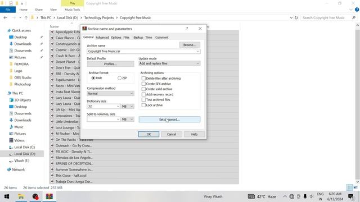The width and height of the screenshot is (360, 202).
Task: Open the Music Tools ribbon tab
Action: tap(73, 10)
